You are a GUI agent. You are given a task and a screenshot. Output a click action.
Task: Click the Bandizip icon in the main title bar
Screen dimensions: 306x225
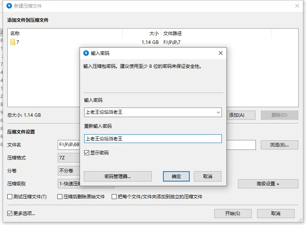point(9,6)
